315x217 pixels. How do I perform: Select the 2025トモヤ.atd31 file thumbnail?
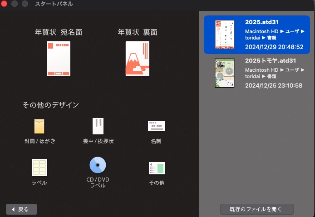(x=225, y=73)
